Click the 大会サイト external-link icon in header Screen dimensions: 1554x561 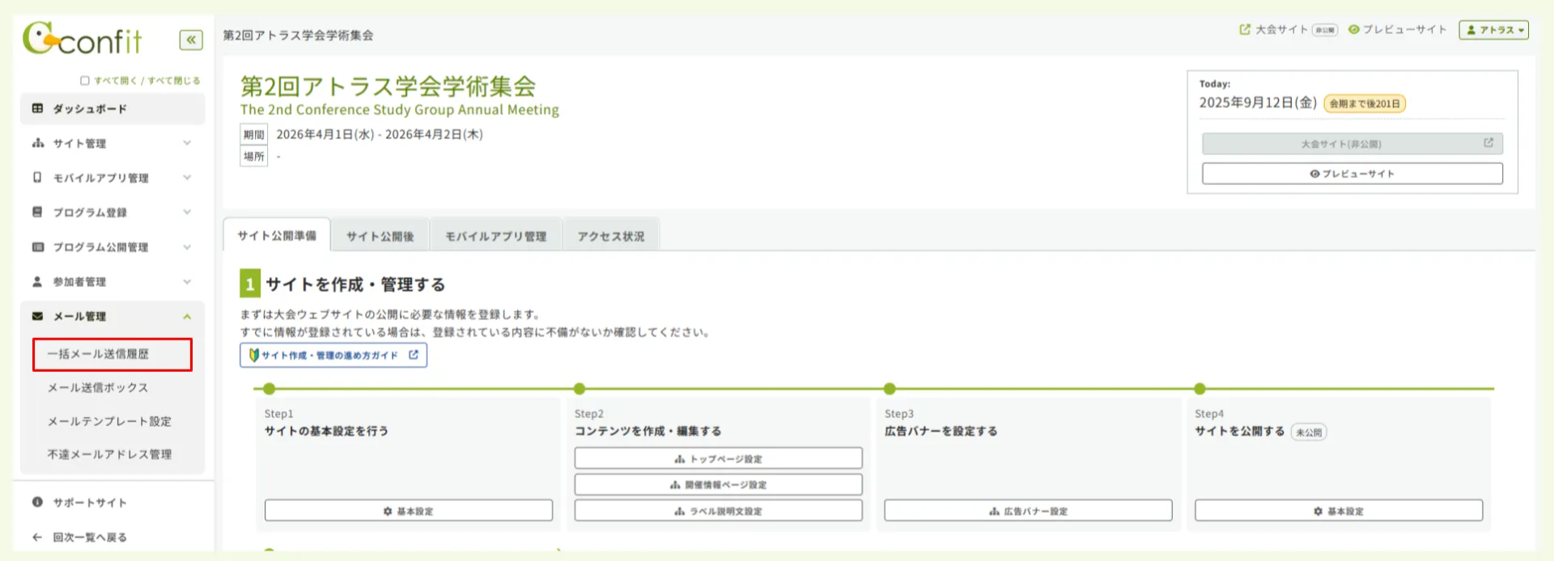tap(1245, 29)
